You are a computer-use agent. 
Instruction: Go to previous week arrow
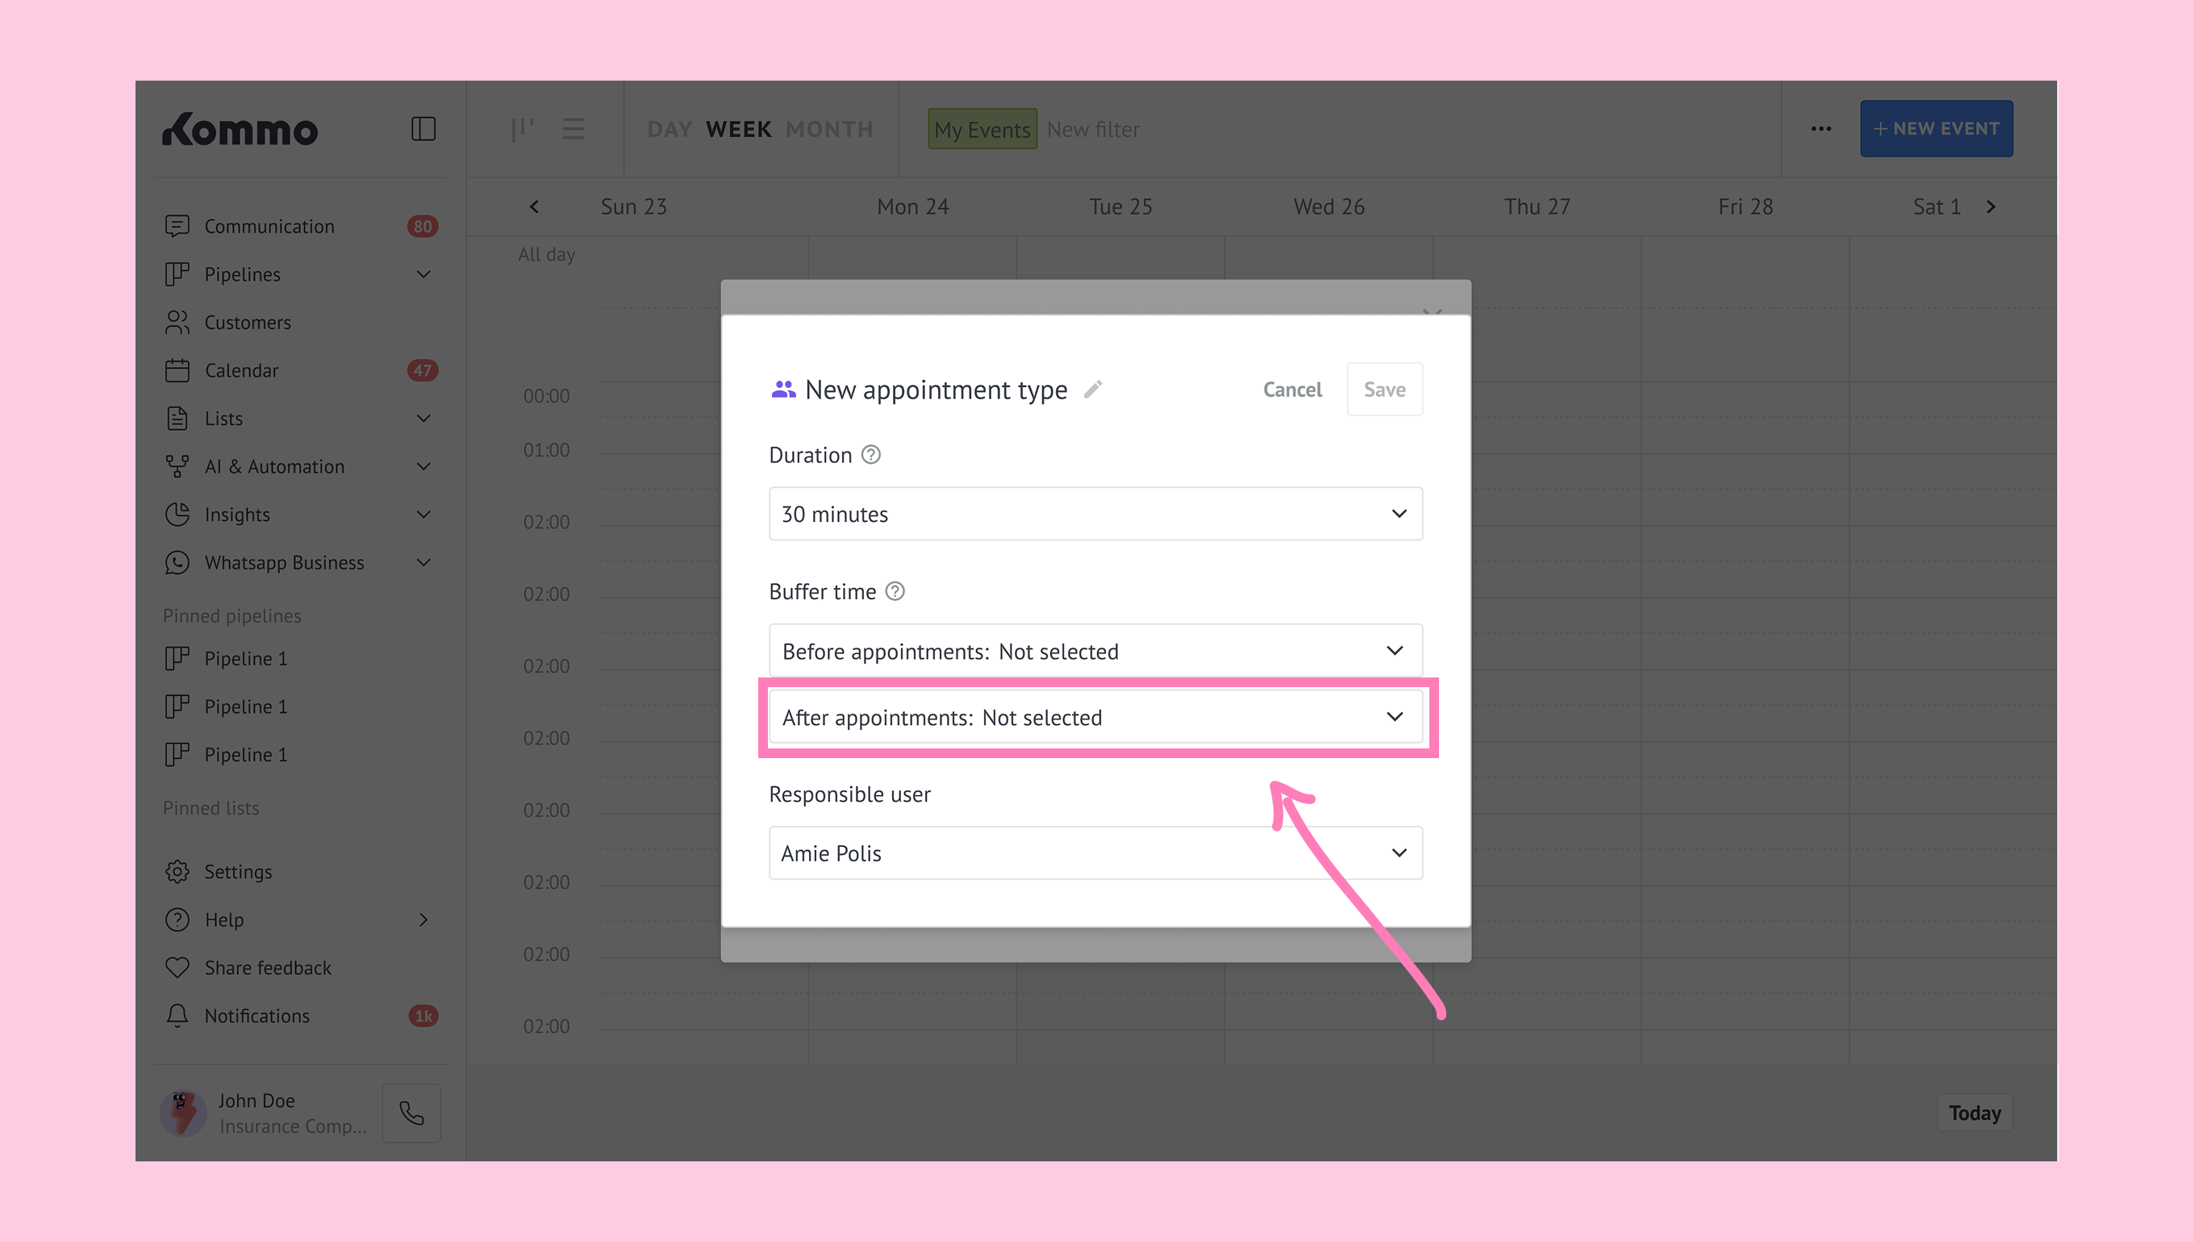click(x=534, y=206)
